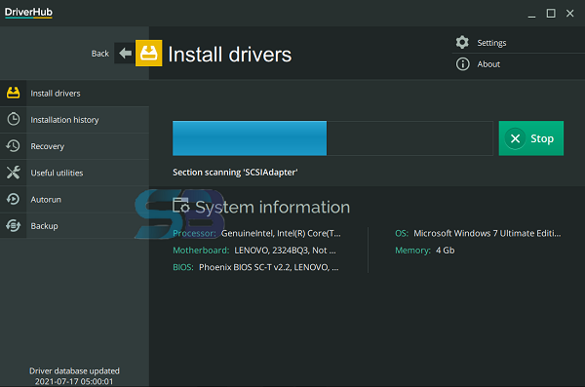
Task: Click the X icon on Stop button
Action: (x=515, y=138)
